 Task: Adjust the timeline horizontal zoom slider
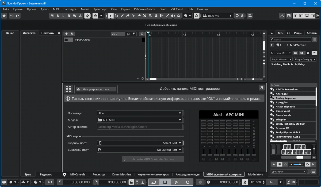click(253, 79)
